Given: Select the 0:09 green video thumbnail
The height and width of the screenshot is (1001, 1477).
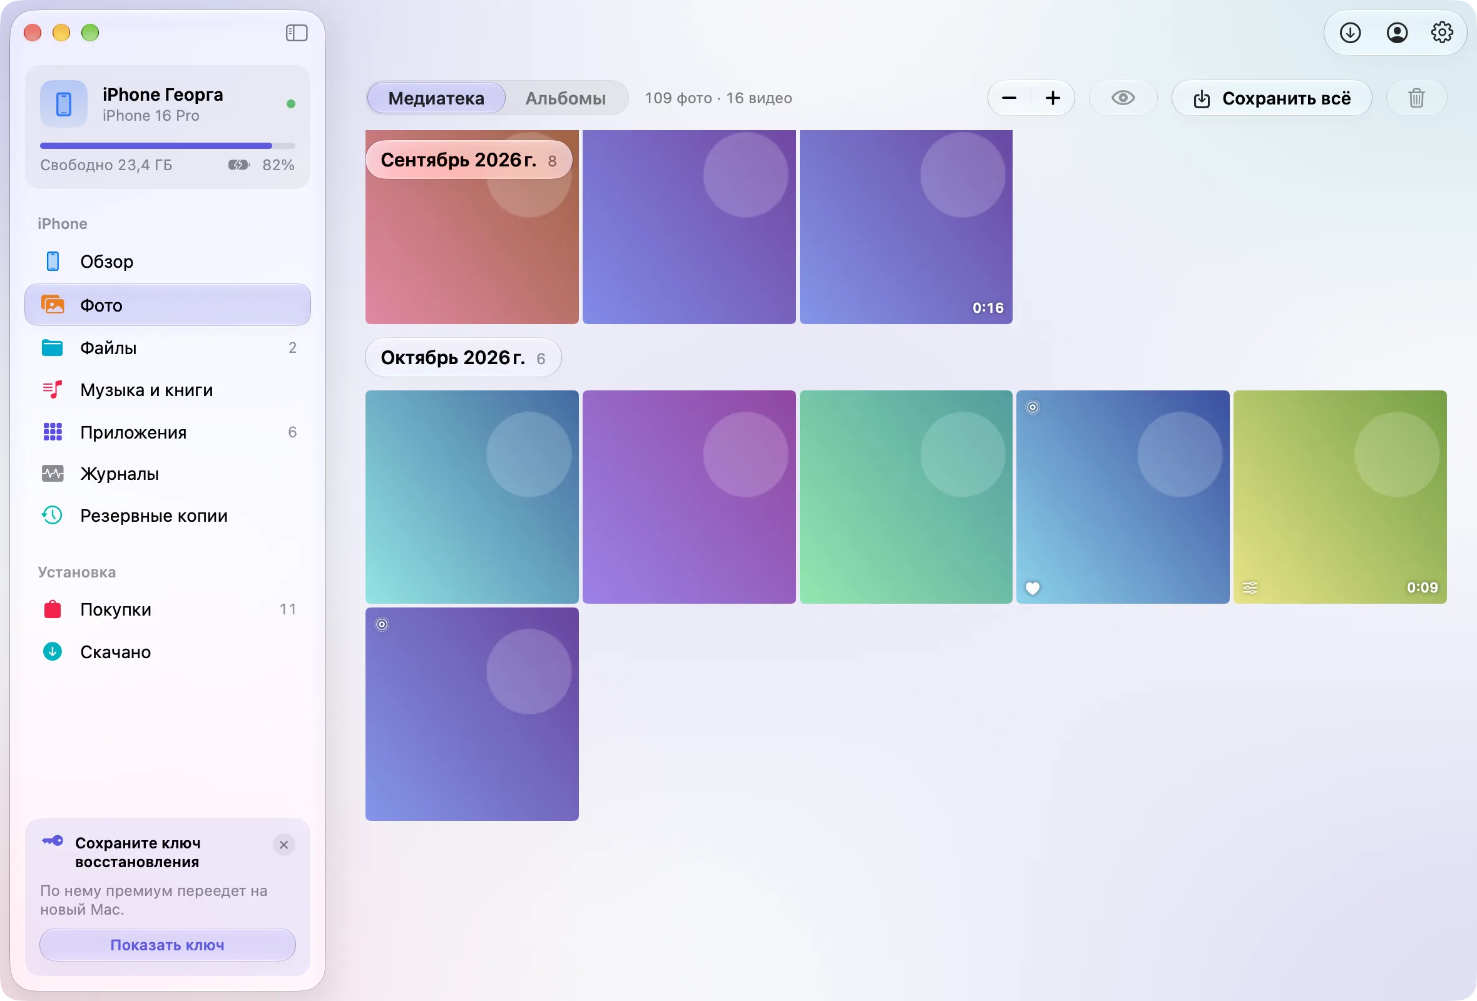Looking at the screenshot, I should (x=1340, y=497).
